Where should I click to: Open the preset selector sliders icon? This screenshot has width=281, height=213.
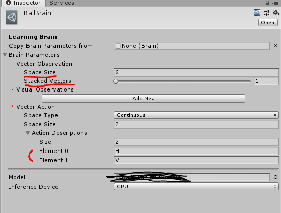pos(266,13)
